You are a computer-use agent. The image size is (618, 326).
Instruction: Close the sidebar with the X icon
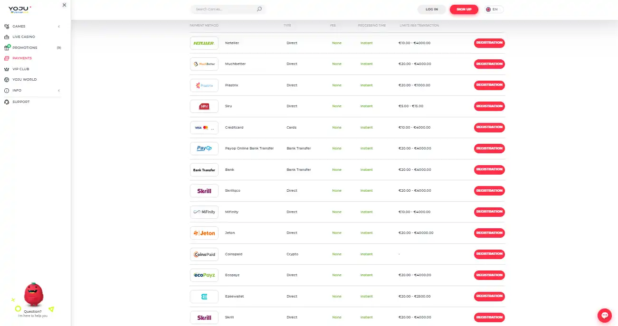click(64, 5)
